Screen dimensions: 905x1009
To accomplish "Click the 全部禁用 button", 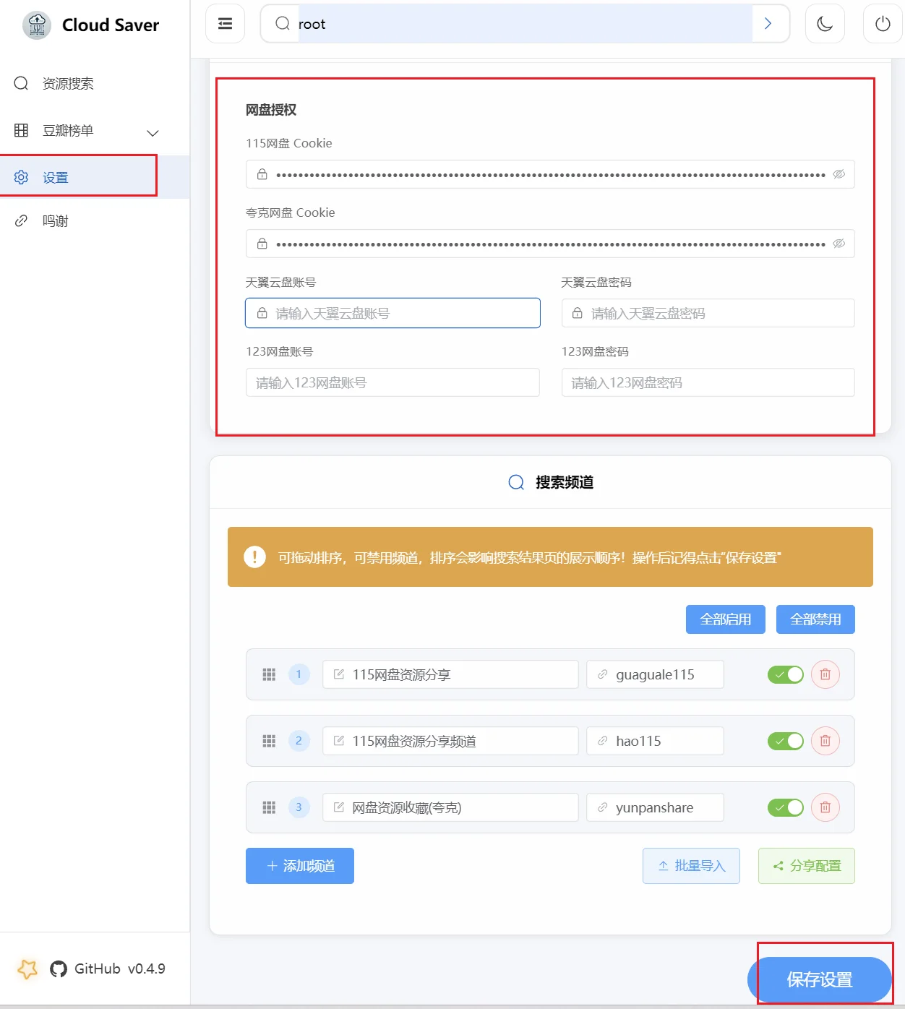I will [815, 619].
